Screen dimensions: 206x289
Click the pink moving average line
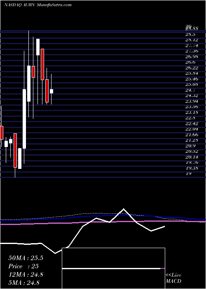point(103,222)
